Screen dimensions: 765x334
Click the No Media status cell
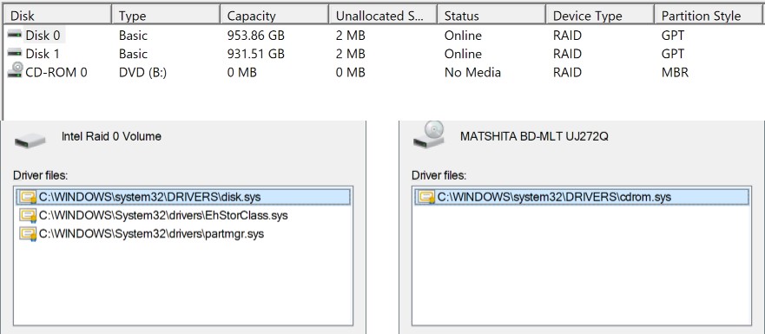472,72
